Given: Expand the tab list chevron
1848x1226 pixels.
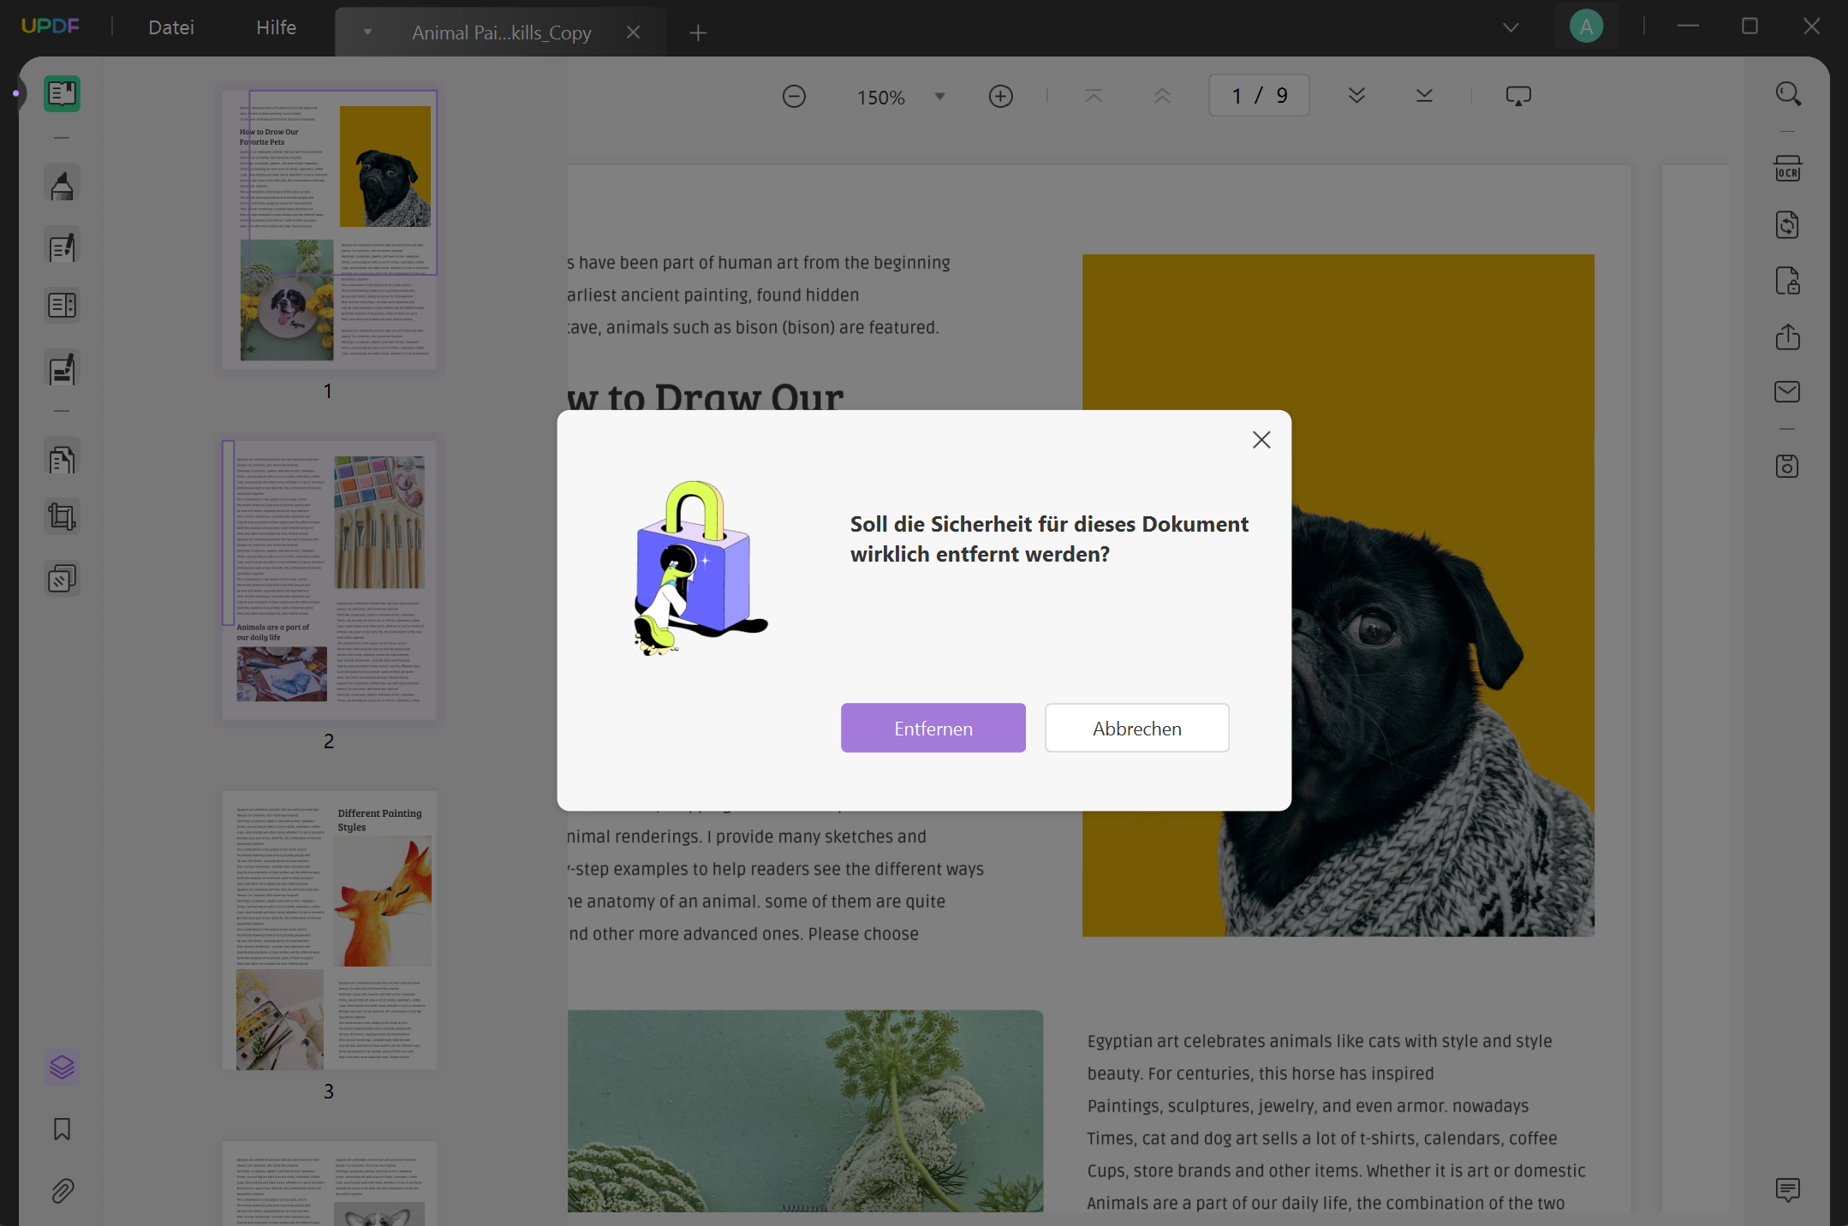Looking at the screenshot, I should 1511,27.
